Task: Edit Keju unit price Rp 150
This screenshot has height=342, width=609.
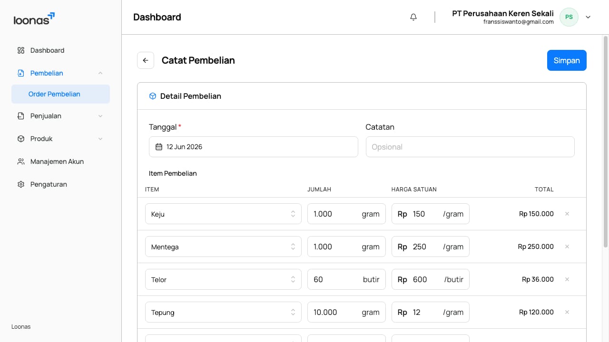Action: click(431, 214)
